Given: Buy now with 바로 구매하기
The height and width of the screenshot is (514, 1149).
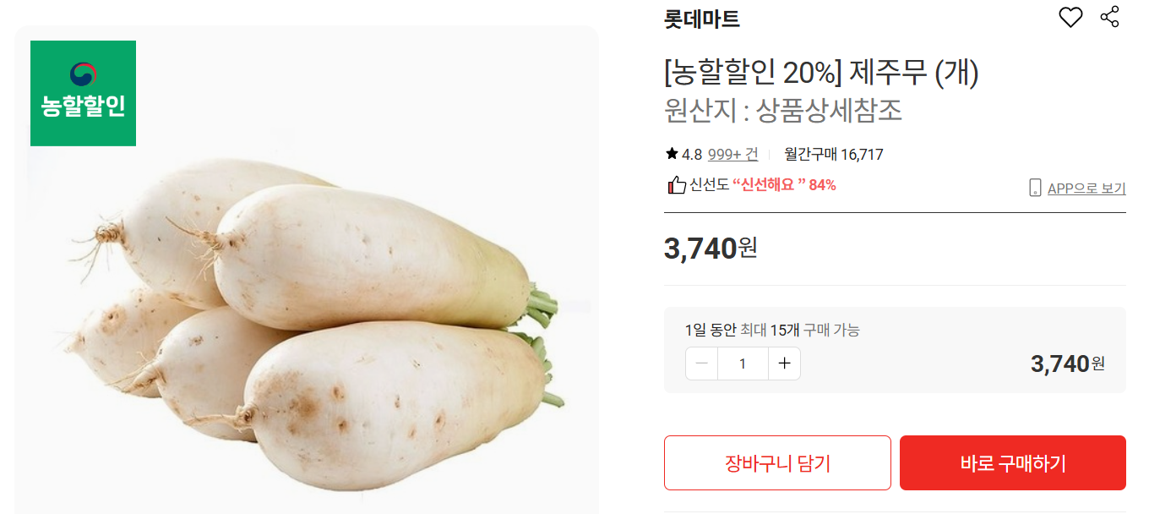Looking at the screenshot, I should (x=1013, y=462).
